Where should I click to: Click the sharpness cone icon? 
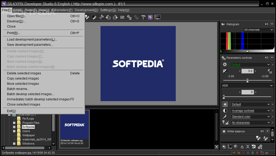point(225,122)
